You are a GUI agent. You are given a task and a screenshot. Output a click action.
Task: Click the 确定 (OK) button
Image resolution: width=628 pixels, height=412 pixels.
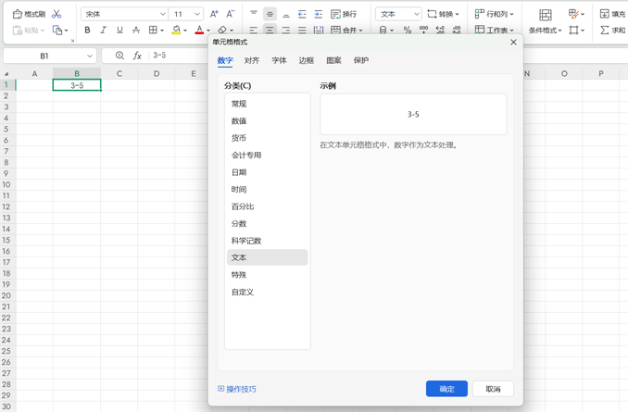446,389
